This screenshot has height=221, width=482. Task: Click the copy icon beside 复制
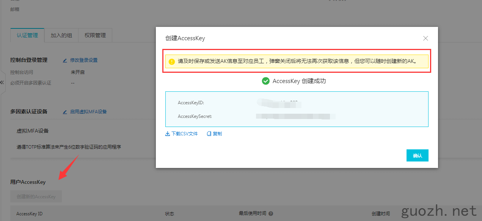coord(209,134)
